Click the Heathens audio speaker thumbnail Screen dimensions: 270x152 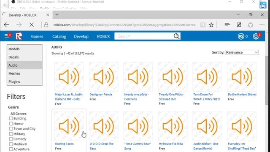[138, 77]
